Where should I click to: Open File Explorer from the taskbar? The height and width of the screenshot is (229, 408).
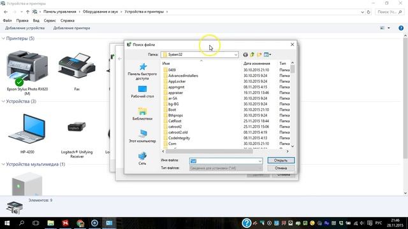tap(50, 223)
